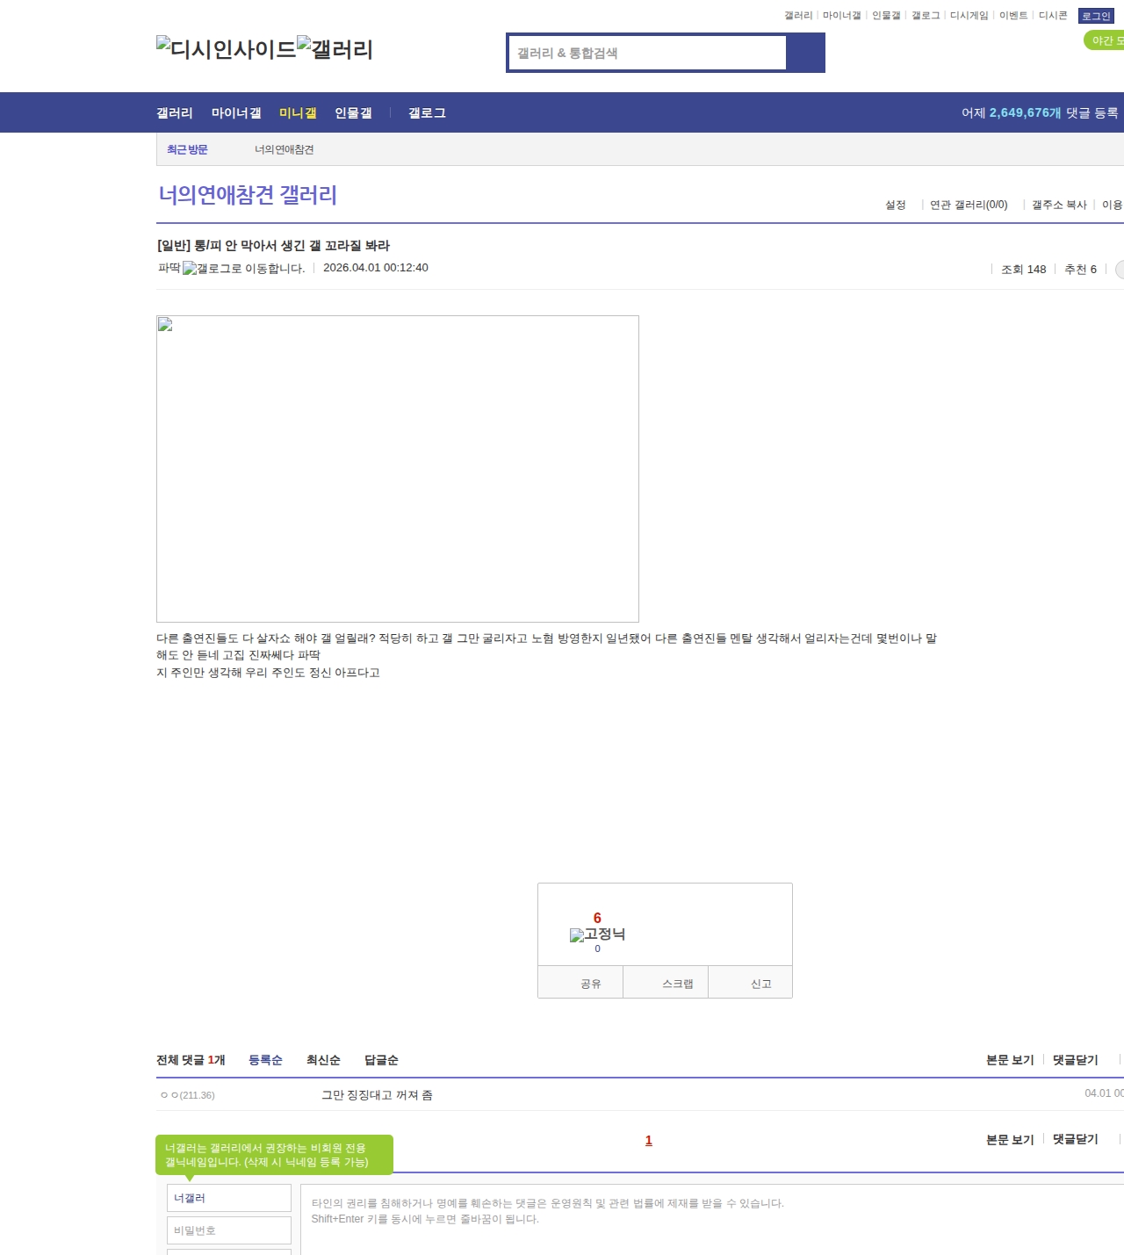The height and width of the screenshot is (1255, 1124).
Task: Open the 너의연애참견 갤러리 title link
Action: pos(248,195)
